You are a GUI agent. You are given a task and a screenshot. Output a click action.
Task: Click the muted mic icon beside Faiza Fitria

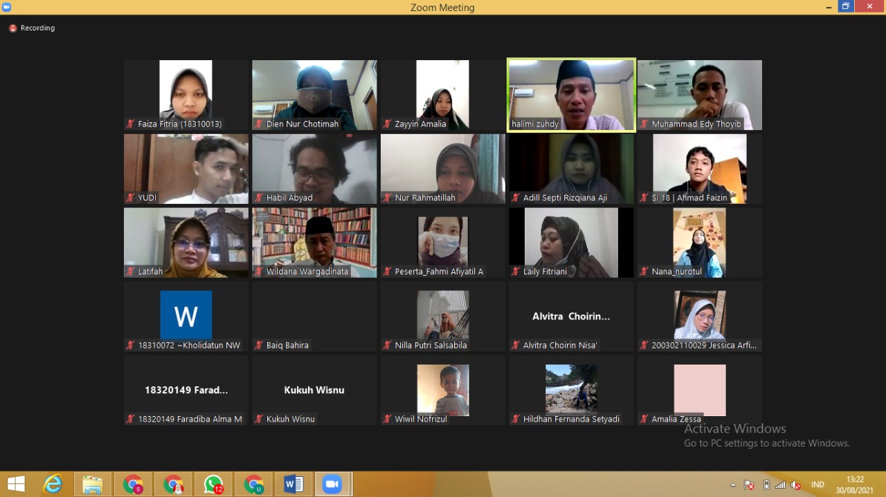(130, 124)
